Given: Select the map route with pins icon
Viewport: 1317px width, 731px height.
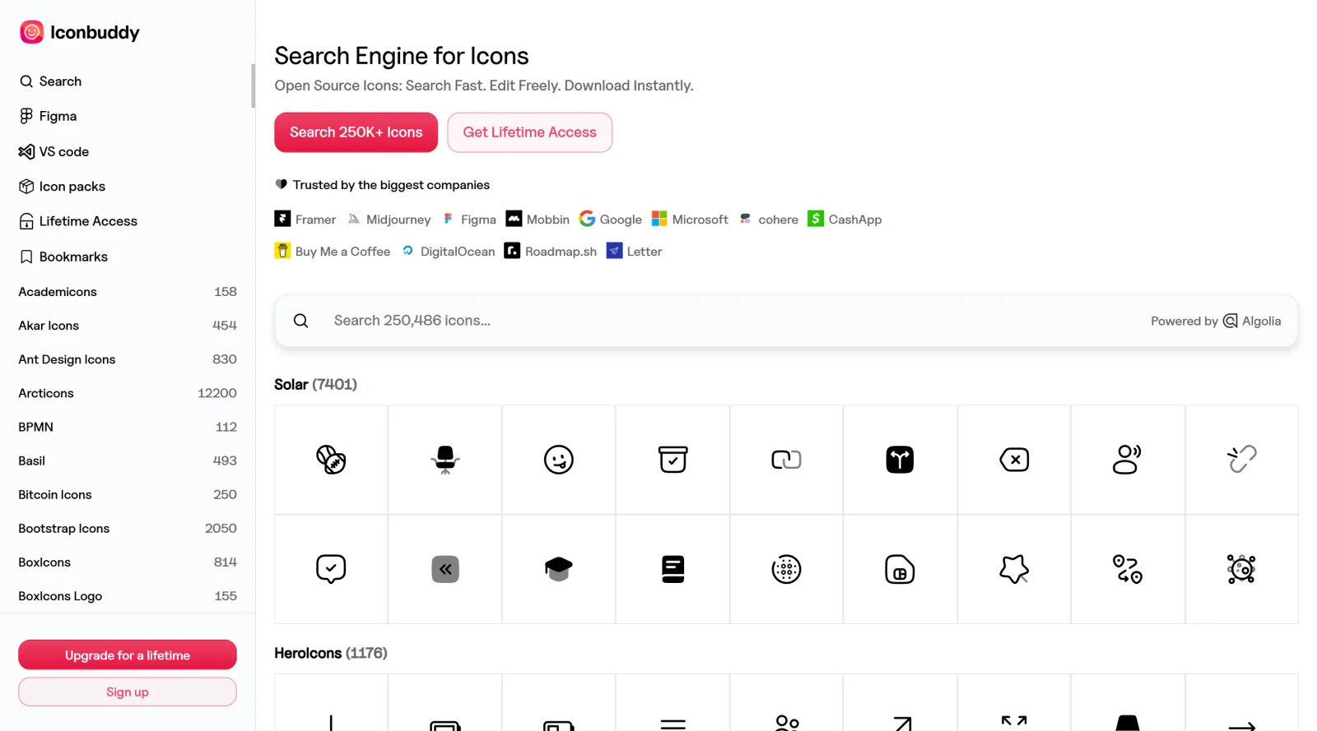Looking at the screenshot, I should (x=1127, y=569).
